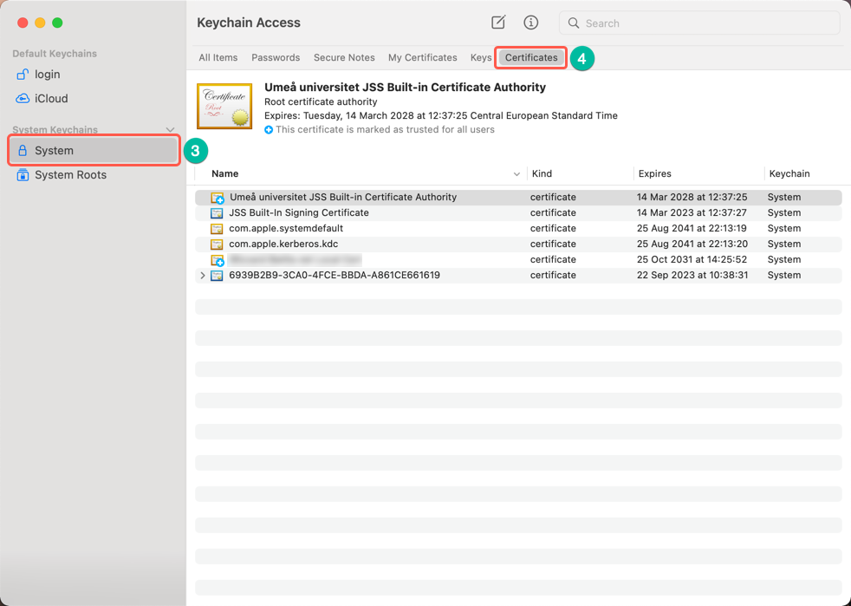Click the compose new note icon
The image size is (851, 606).
498,23
